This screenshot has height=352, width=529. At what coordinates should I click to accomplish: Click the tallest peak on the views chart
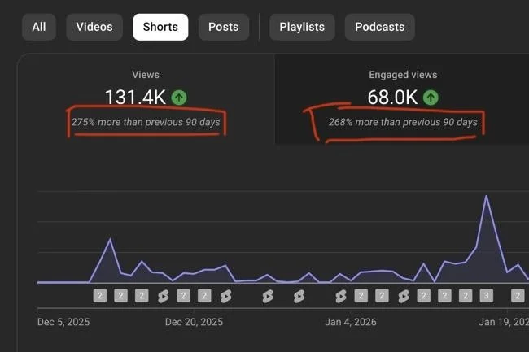[486, 196]
